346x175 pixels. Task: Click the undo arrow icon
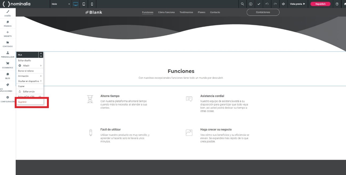tap(267, 4)
